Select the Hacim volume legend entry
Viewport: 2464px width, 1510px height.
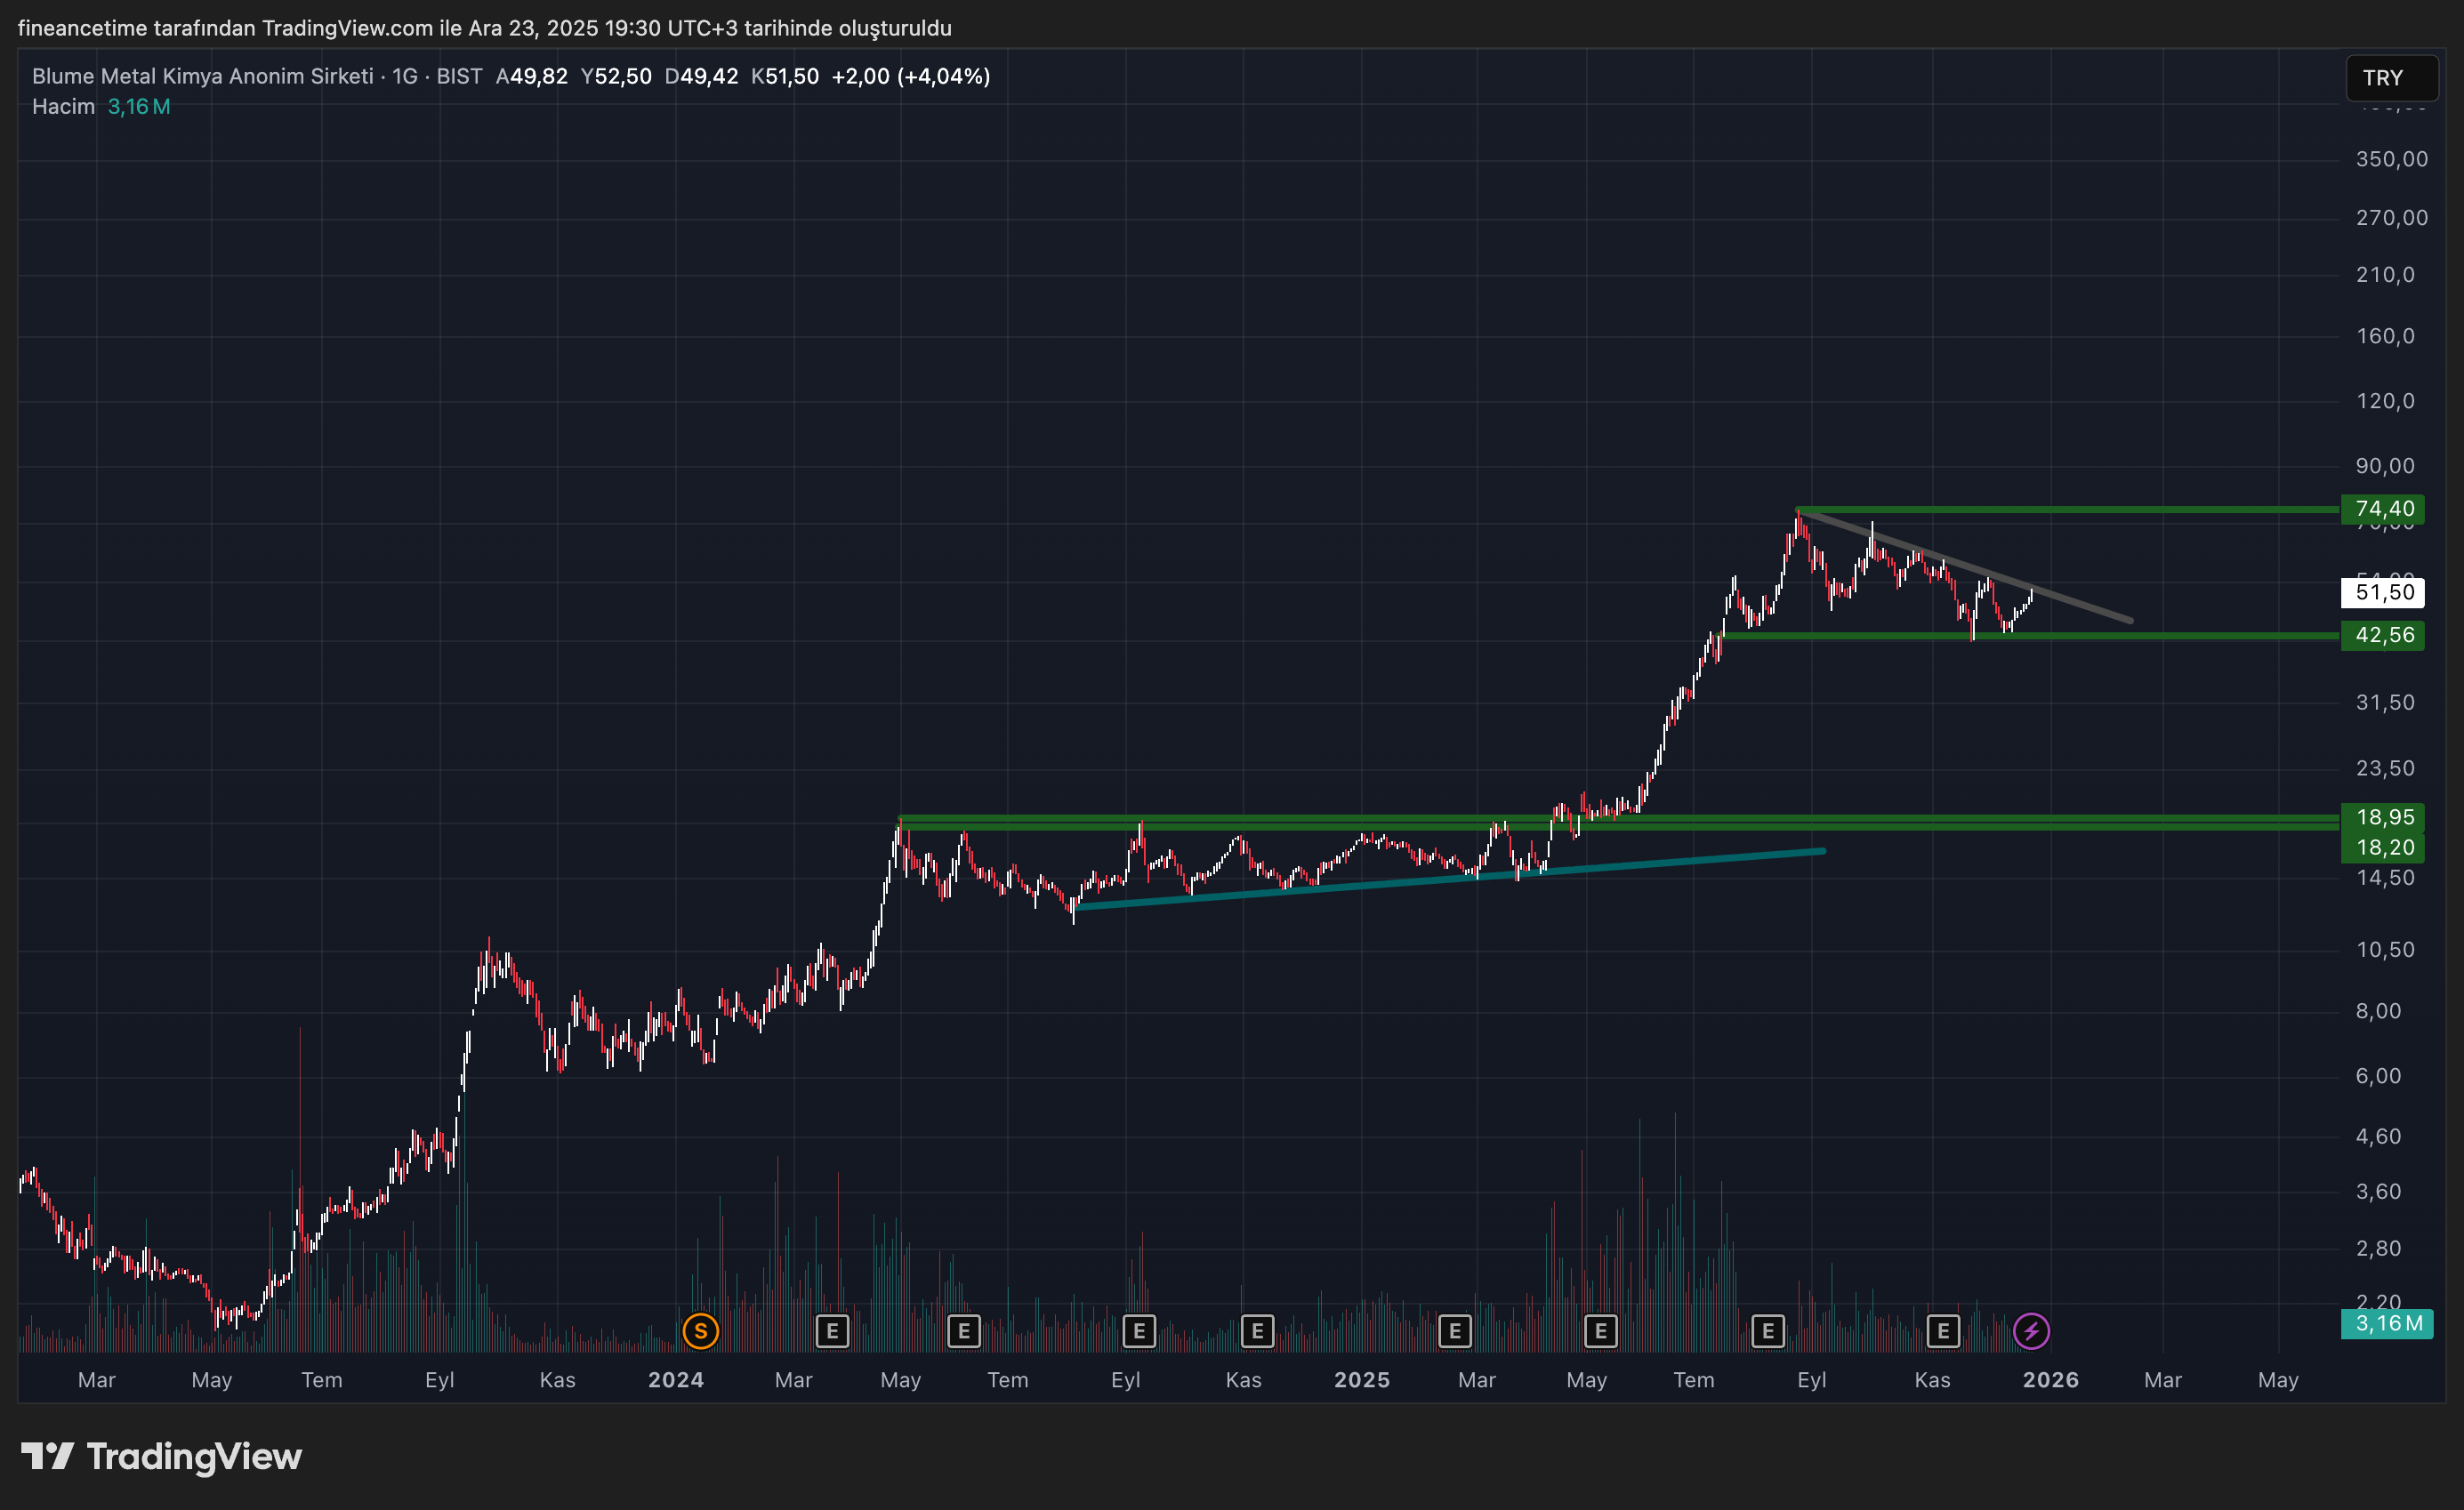click(62, 106)
